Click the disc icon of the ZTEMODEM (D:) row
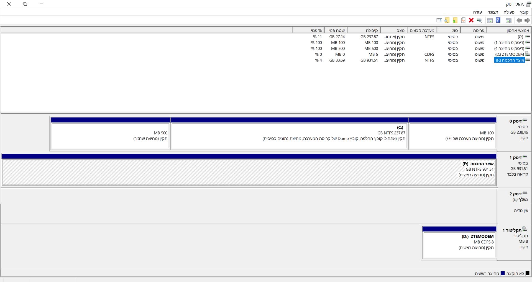Viewport: 532px width, 282px height. point(527,54)
